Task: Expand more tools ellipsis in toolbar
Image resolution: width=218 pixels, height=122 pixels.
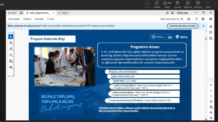Action: (x=11, y=73)
